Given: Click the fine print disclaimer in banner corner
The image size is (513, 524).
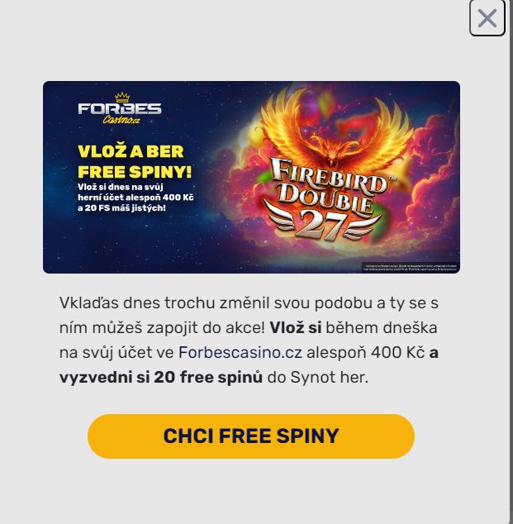Looking at the screenshot, I should [411, 268].
